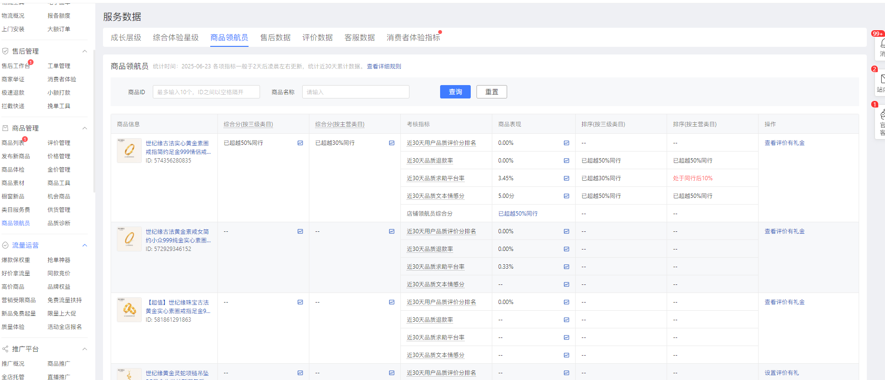Open trend chart for 3.45% platform help rate
This screenshot has width=885, height=380.
click(x=566, y=178)
